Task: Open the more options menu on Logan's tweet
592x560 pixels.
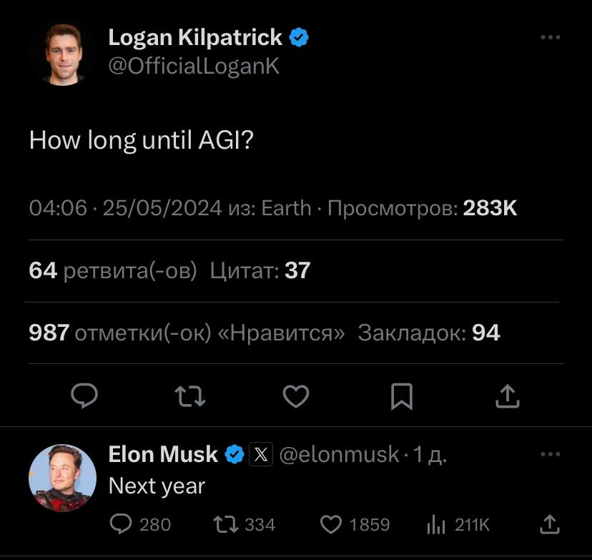Action: click(x=550, y=37)
